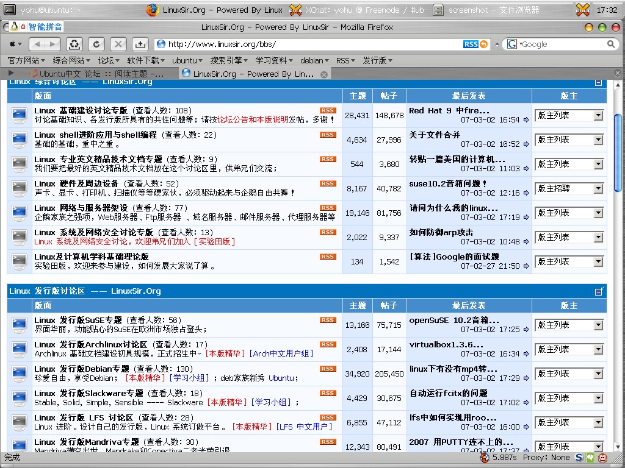Switch to screenshot 文件浏览器 window in taskbar
625x468 pixels.
[x=486, y=10]
